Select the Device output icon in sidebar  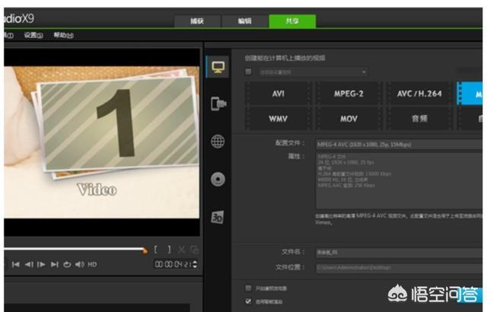(217, 103)
